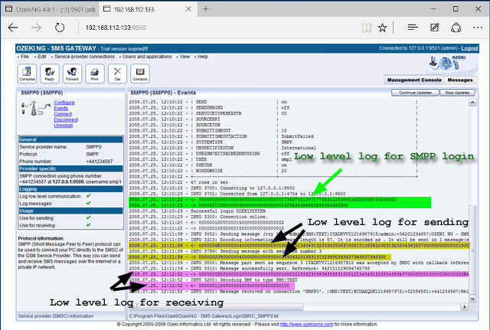Open a new browser tab

(x=205, y=9)
